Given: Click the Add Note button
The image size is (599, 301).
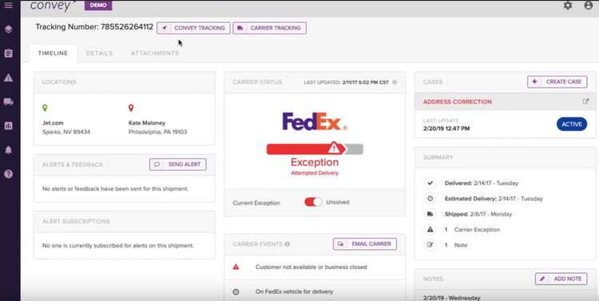Looking at the screenshot, I should pyautogui.click(x=561, y=279).
